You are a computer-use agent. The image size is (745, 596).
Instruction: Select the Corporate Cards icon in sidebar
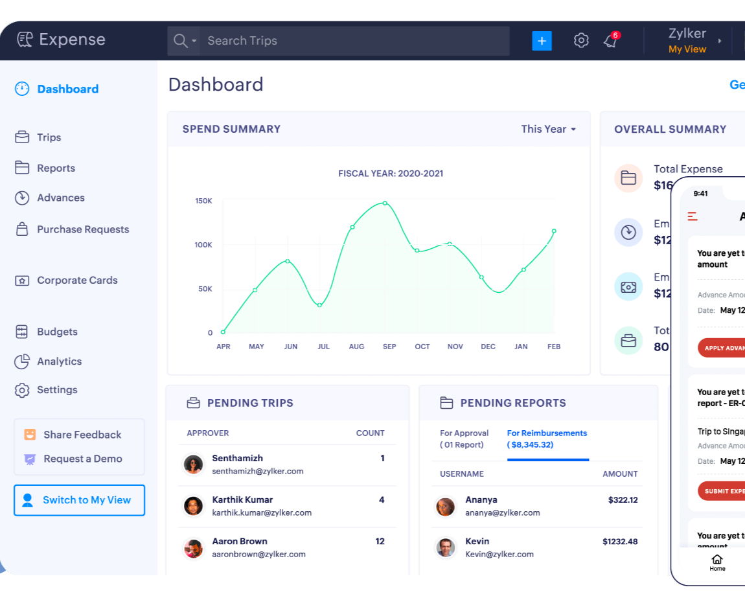click(22, 281)
